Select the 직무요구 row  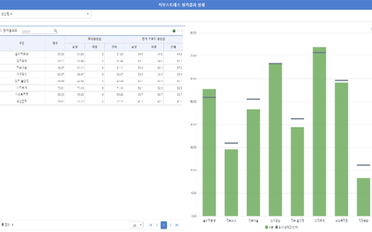click(x=91, y=61)
